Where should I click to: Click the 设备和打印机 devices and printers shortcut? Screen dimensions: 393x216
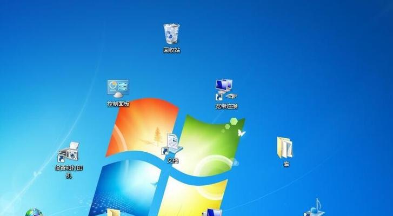coord(69,152)
